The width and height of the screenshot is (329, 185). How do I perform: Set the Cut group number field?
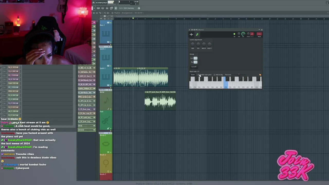(195, 58)
